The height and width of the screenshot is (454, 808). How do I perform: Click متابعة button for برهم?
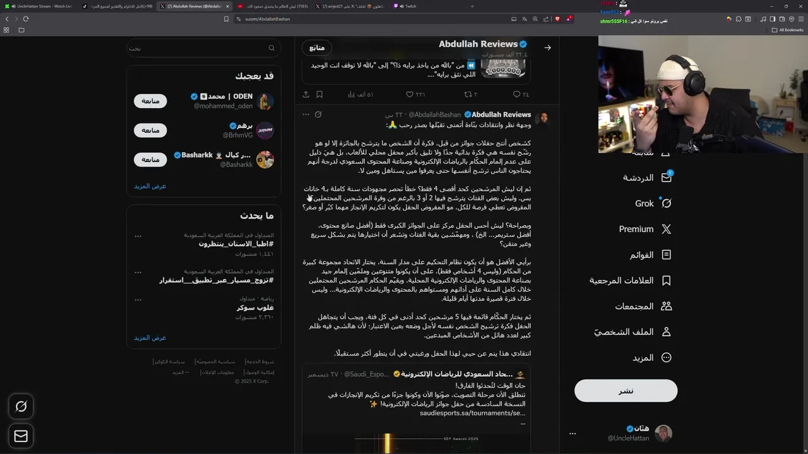click(150, 130)
